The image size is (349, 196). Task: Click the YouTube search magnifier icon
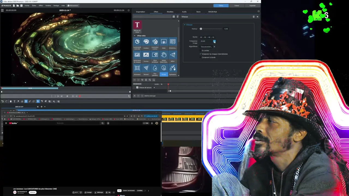click(x=103, y=123)
